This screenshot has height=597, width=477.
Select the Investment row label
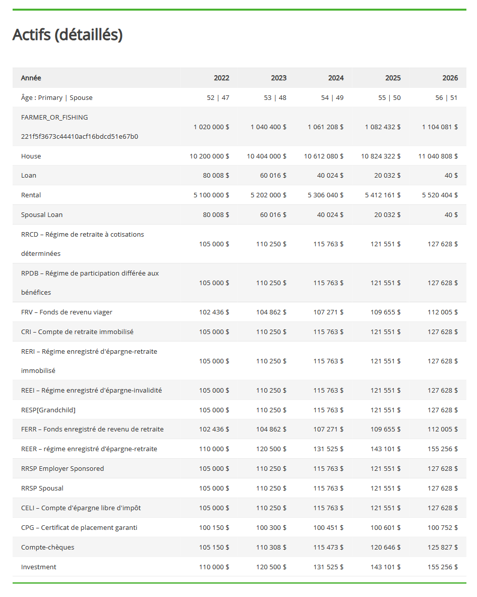click(x=39, y=567)
